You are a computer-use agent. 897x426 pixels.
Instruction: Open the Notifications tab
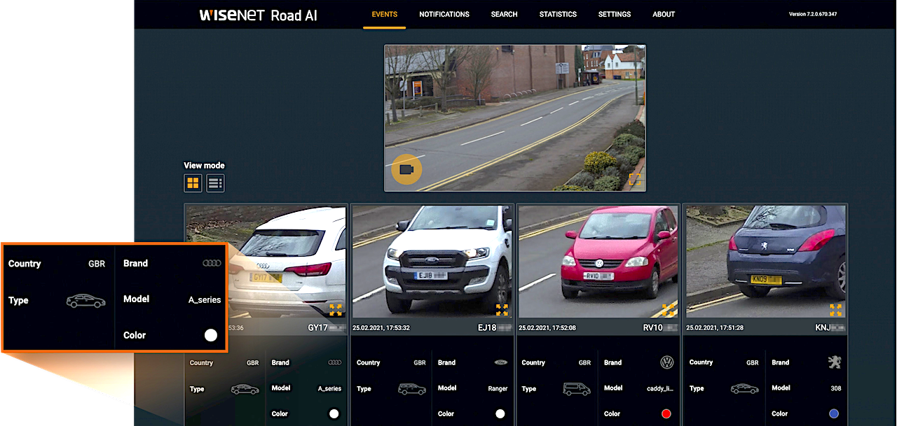coord(444,14)
